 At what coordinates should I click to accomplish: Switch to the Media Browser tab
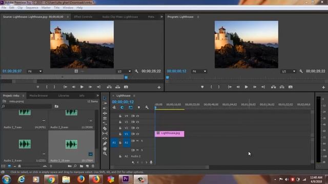39,96
